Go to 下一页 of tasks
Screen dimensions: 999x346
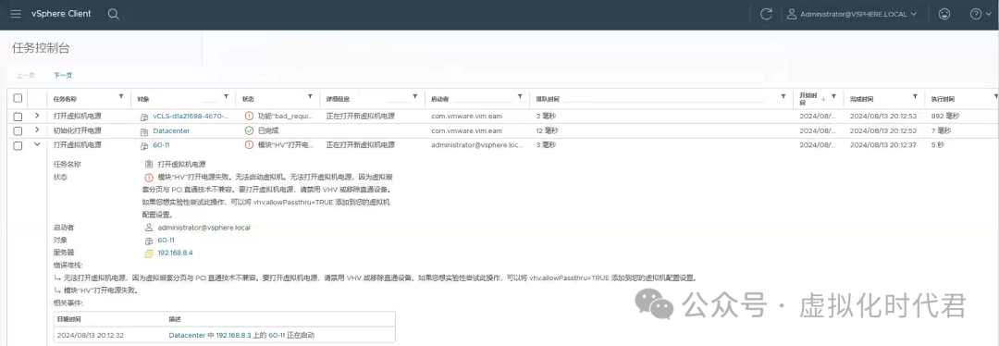coord(63,75)
